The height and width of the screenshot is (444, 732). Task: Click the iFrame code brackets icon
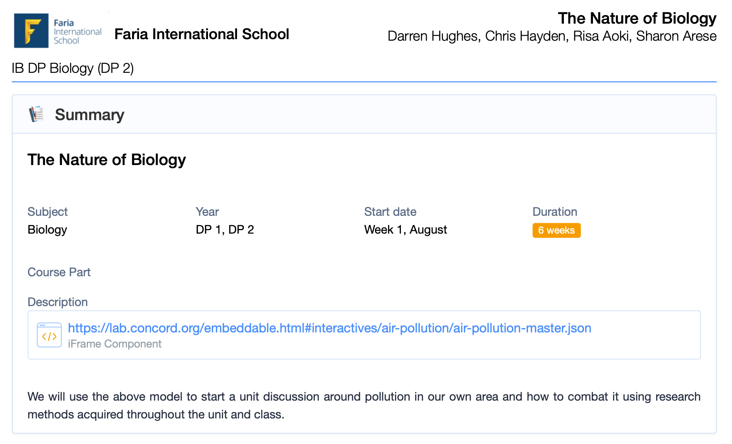(49, 335)
